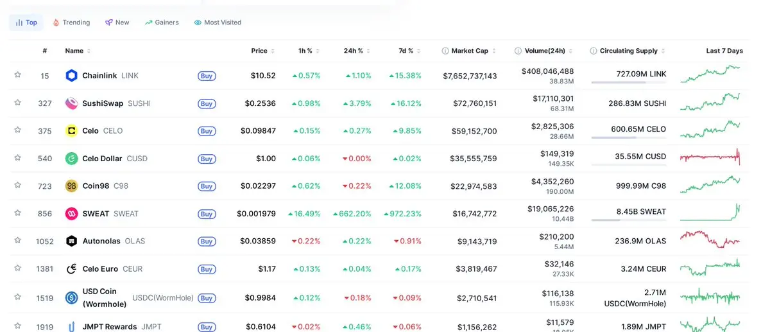Image resolution: width=770 pixels, height=332 pixels.
Task: Click Chainlink circulating supply progress bar
Action: pos(629,82)
